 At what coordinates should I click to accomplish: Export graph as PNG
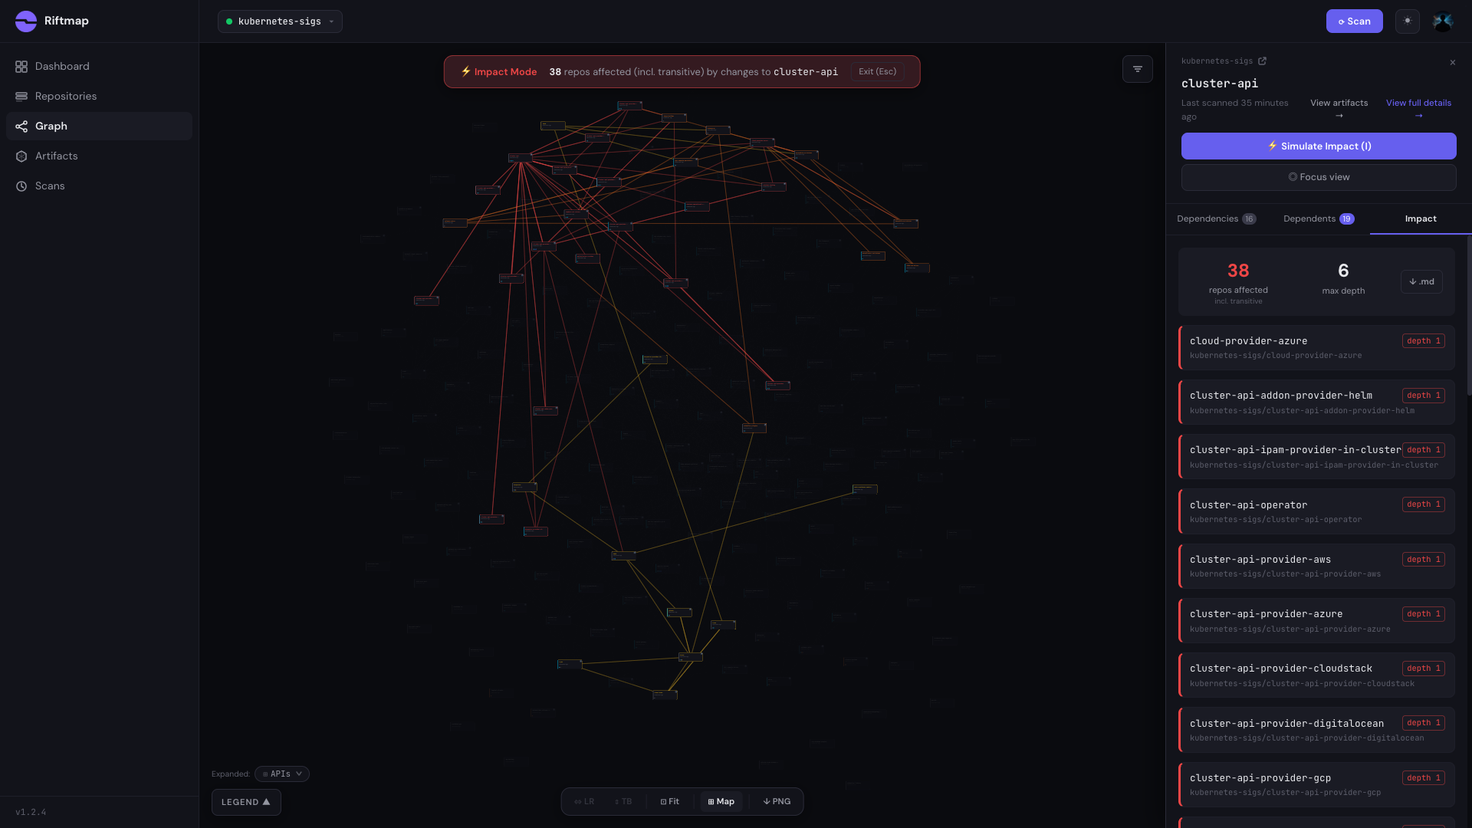(777, 802)
